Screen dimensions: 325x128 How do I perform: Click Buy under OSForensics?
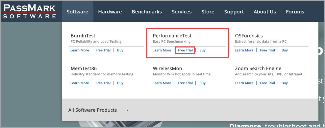point(285,50)
